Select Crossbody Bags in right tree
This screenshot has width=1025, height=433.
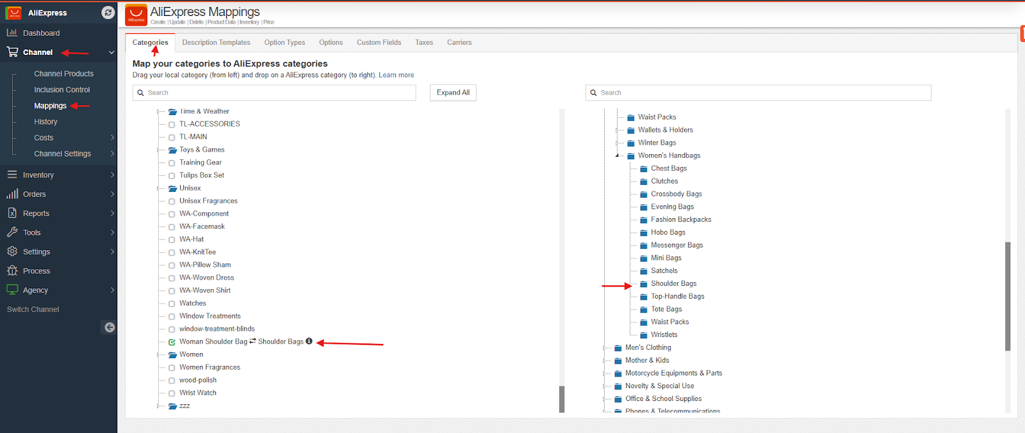[x=676, y=194]
